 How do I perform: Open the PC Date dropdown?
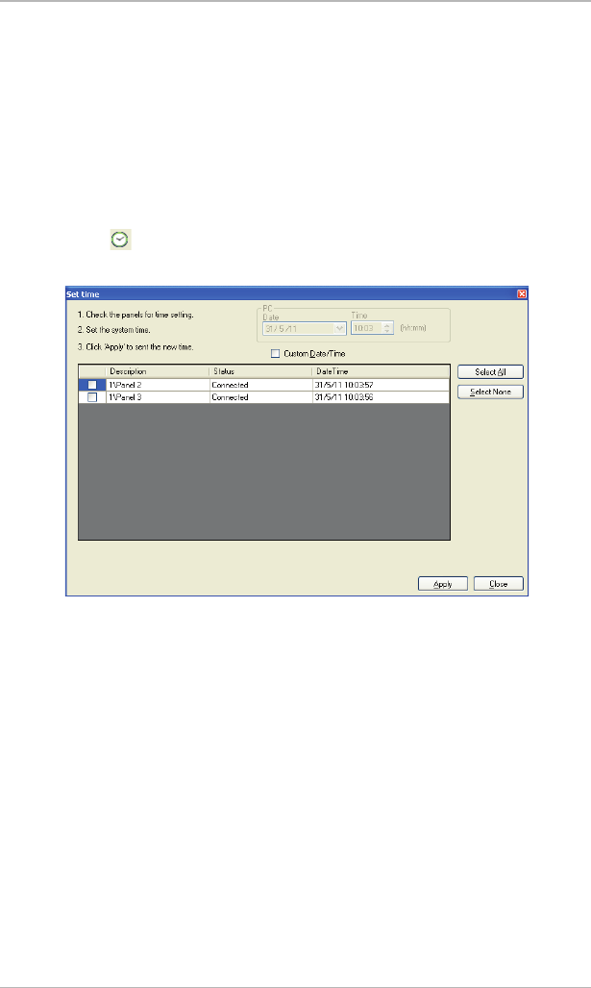tap(340, 328)
